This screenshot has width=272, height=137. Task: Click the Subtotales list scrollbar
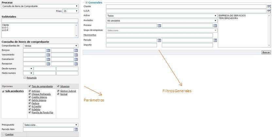[x=76, y=30]
